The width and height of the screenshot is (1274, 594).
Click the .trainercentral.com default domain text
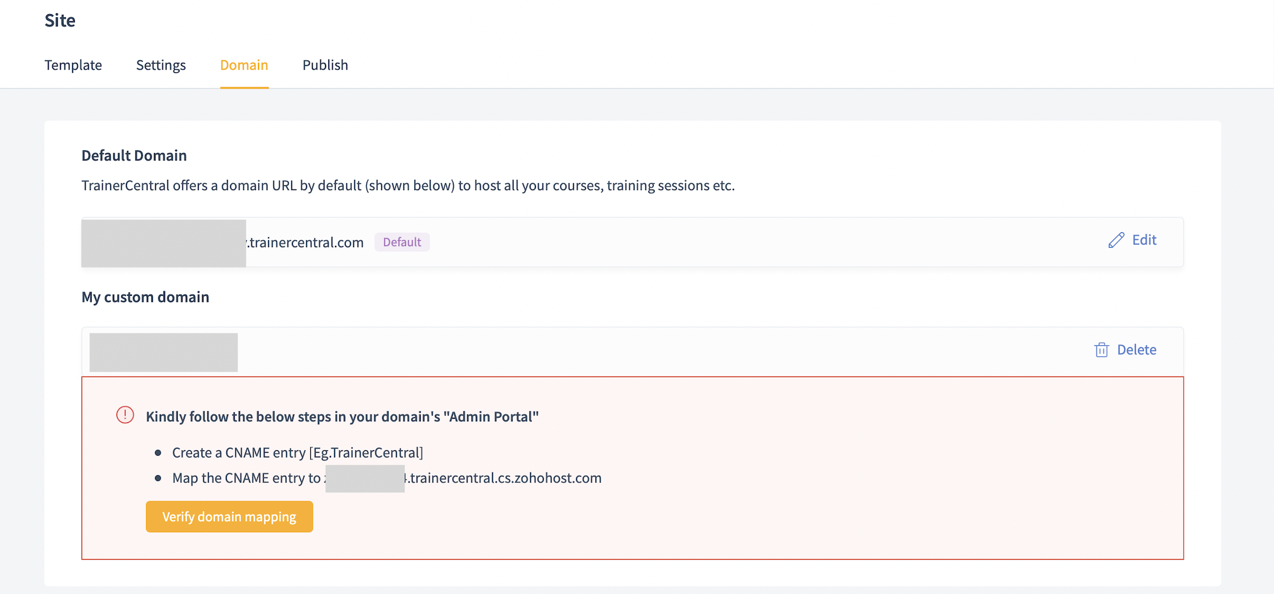[x=305, y=242]
